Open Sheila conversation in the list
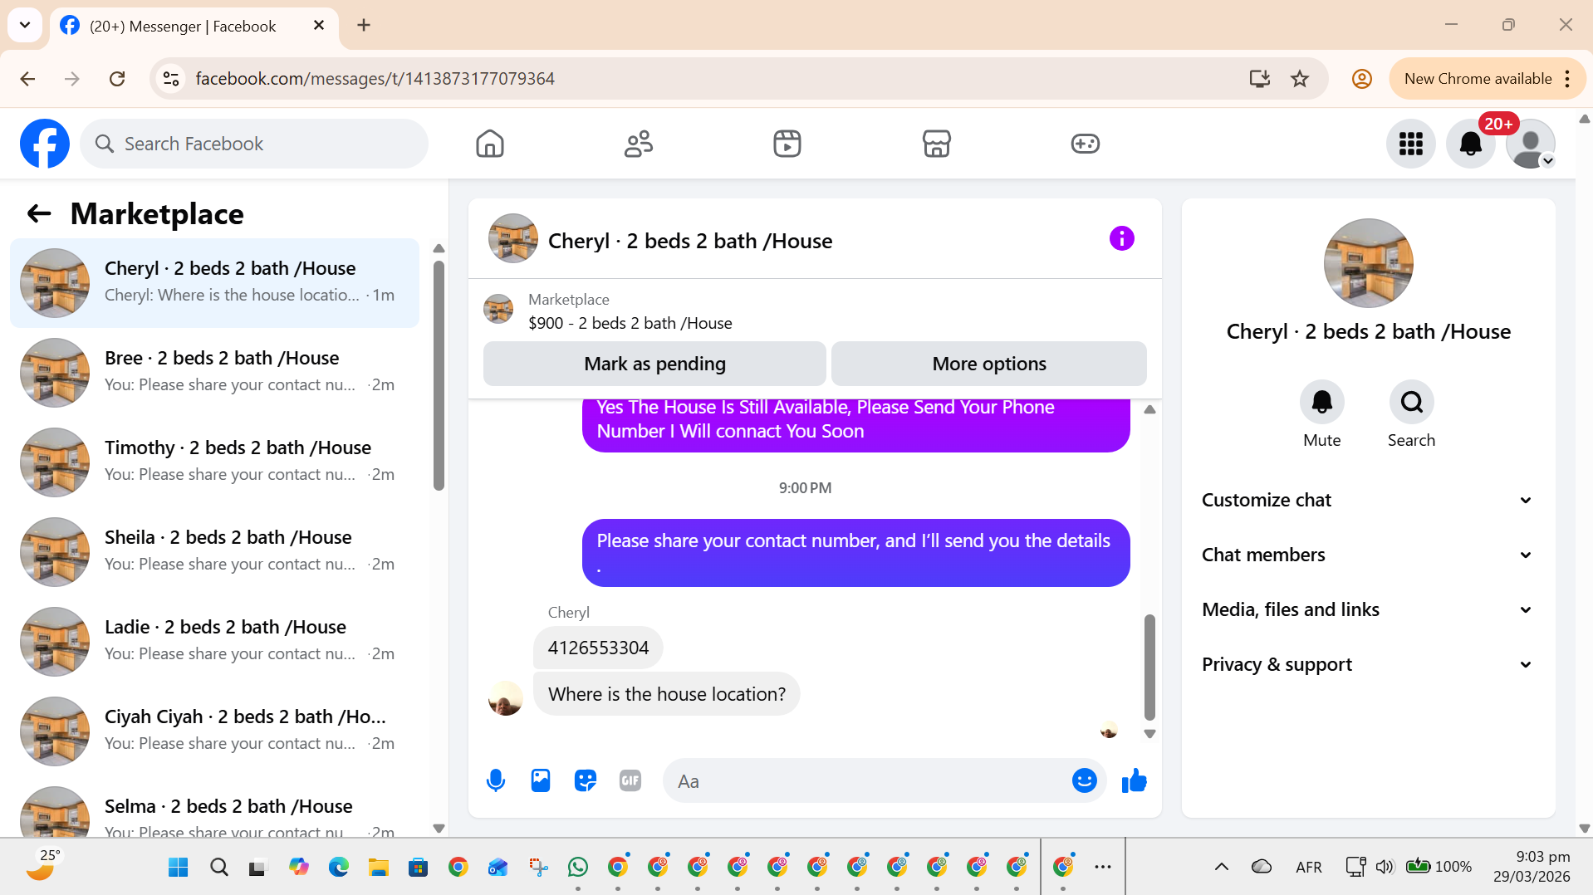The height and width of the screenshot is (895, 1593). click(x=214, y=552)
